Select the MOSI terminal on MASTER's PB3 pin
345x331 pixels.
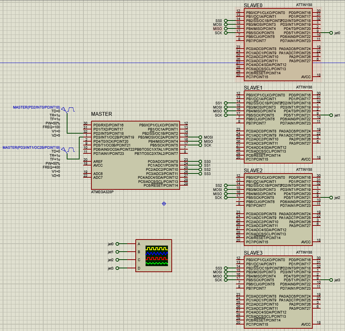(200, 137)
